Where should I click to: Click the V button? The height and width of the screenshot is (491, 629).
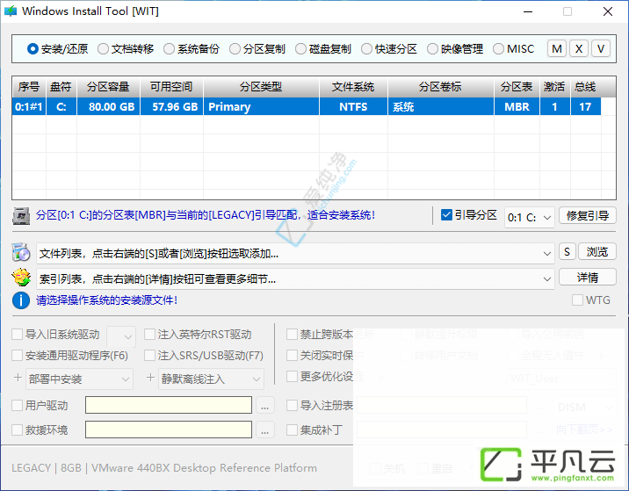pyautogui.click(x=601, y=49)
